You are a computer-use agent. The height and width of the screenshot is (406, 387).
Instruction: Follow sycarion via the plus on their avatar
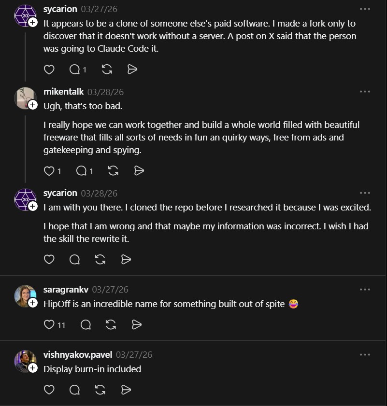pos(32,21)
